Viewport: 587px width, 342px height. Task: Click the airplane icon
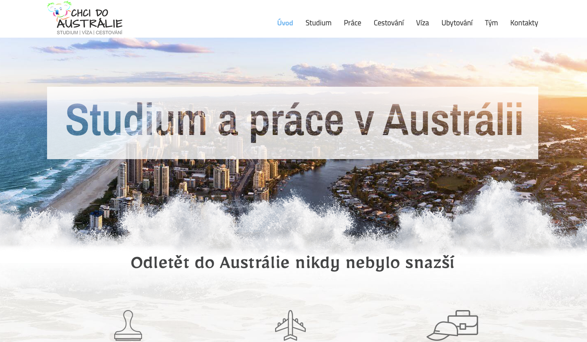290,326
